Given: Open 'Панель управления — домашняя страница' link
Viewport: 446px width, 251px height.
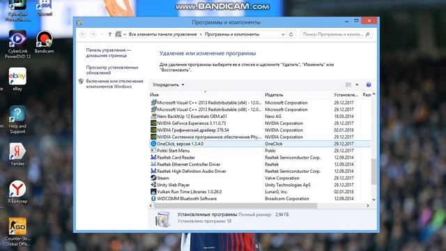Looking at the screenshot, I should click(x=109, y=53).
